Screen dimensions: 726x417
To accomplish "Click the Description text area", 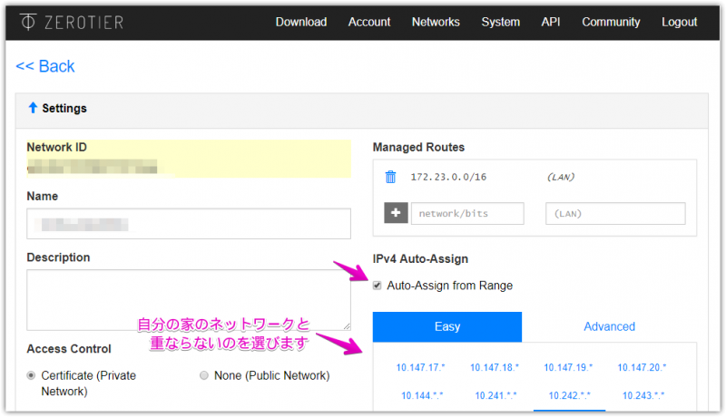I will pos(188,299).
